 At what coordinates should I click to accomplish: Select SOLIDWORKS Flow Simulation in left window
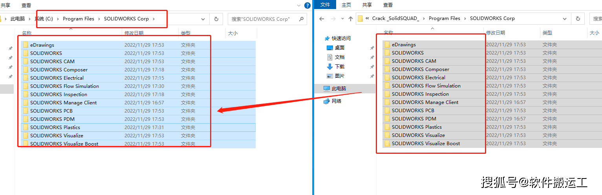click(137, 86)
